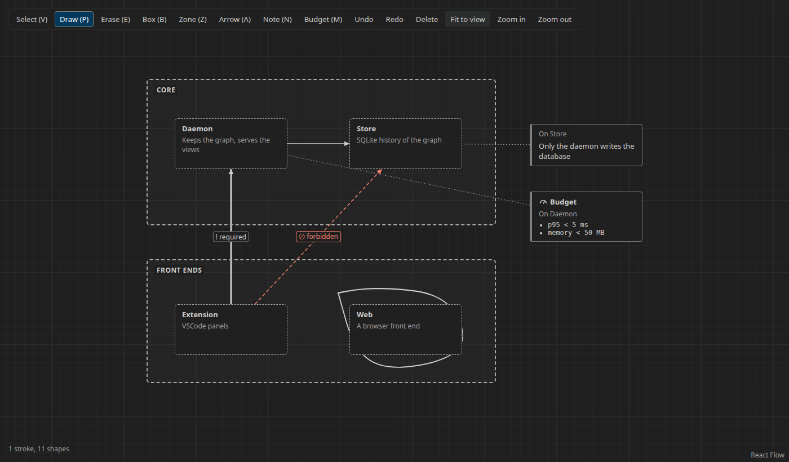
Task: Select the Store box
Action: click(406, 144)
